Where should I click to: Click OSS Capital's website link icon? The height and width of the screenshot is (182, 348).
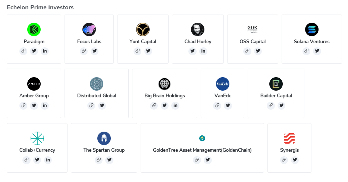pyautogui.click(x=247, y=51)
